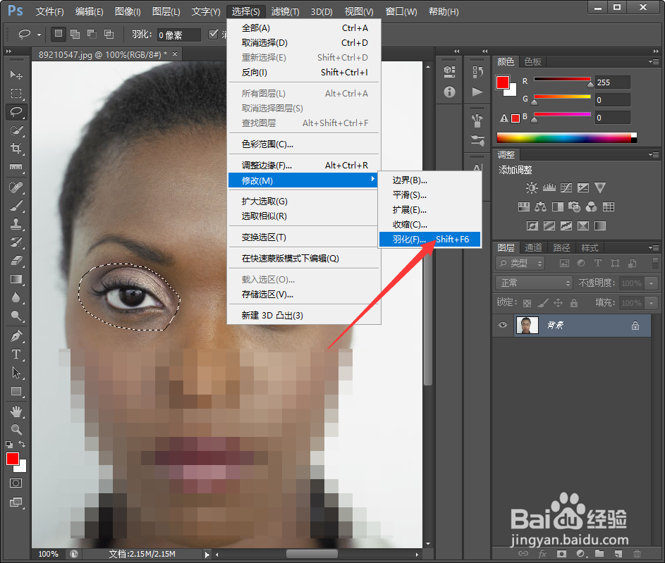This screenshot has width=665, height=563.
Task: Choose Subtract from selection mode
Action: pyautogui.click(x=92, y=34)
